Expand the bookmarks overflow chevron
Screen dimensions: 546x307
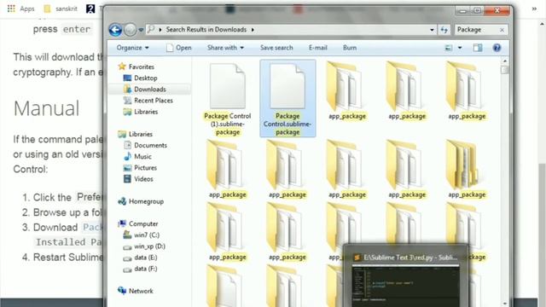click(x=534, y=9)
